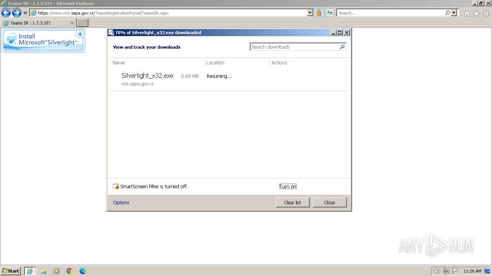492x276 pixels.
Task: Expand the address bar autocomplete dropdown
Action: tap(310, 13)
